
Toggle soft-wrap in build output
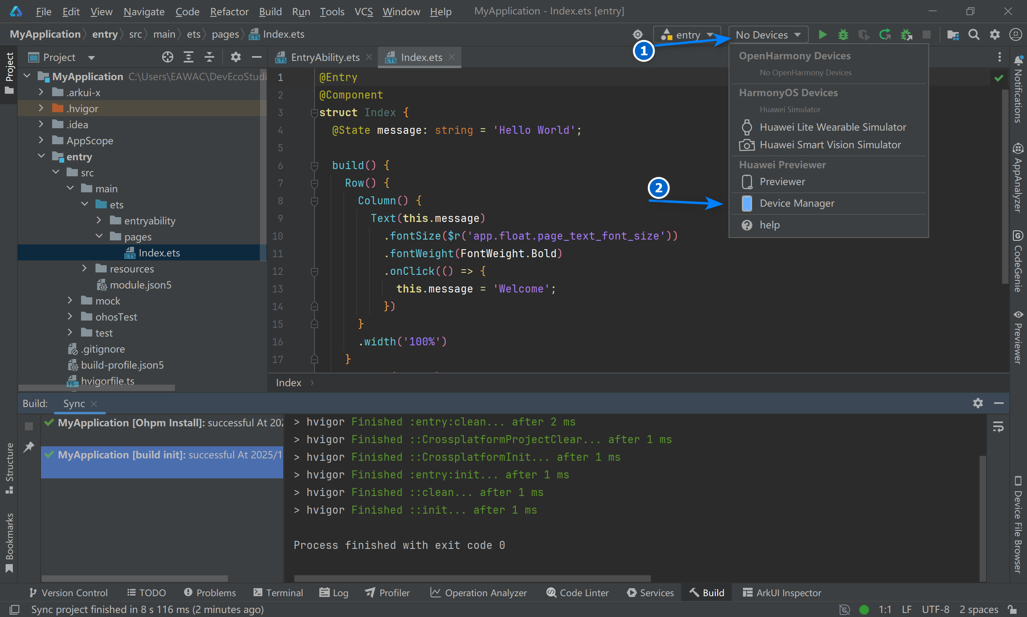pyautogui.click(x=998, y=427)
